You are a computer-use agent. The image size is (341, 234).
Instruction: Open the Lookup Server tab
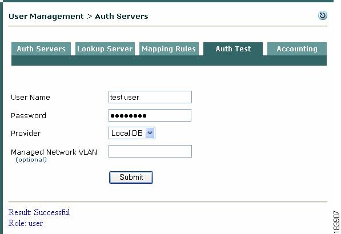click(x=105, y=49)
